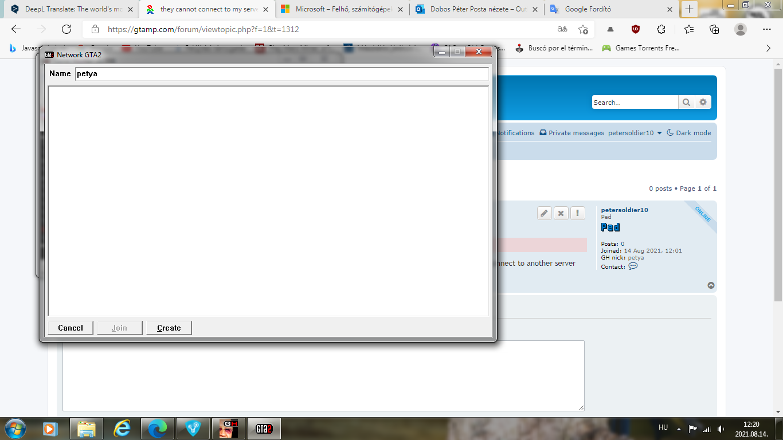Report post using the exclamation icon
Screen dimensions: 783x440
pos(577,213)
